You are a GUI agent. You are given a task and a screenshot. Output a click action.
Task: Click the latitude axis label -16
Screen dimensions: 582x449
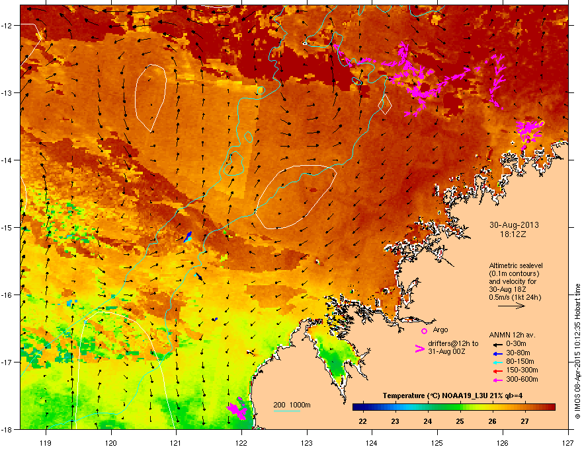(x=7, y=295)
